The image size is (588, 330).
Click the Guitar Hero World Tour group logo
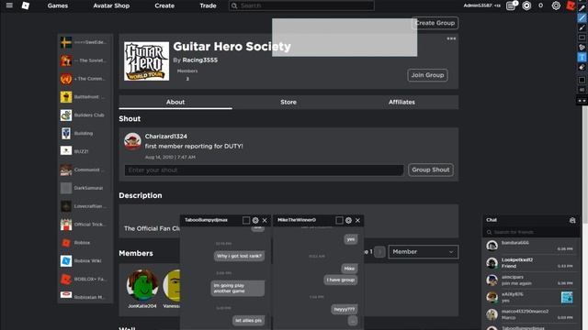pos(147,61)
